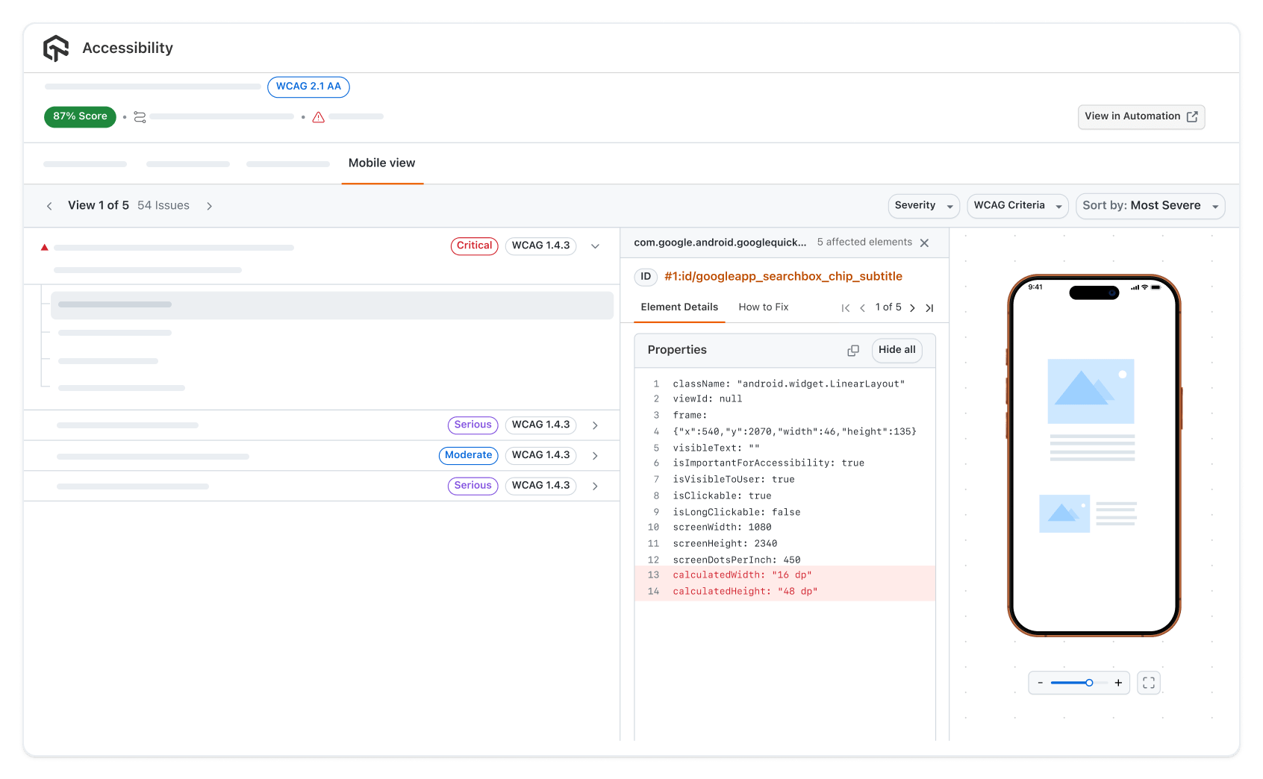Click the critical issue warning triangle
This screenshot has height=779, width=1263.
[45, 245]
